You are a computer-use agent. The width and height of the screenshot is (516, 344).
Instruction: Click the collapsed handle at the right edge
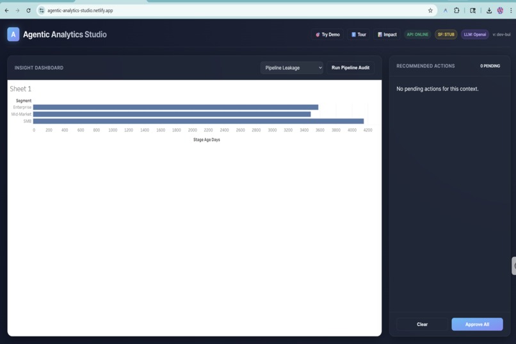(x=513, y=266)
